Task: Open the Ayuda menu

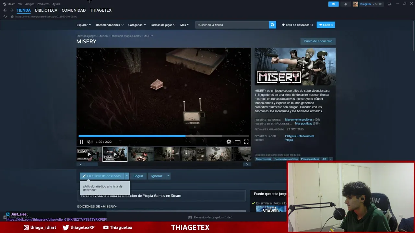Action: pos(56,4)
